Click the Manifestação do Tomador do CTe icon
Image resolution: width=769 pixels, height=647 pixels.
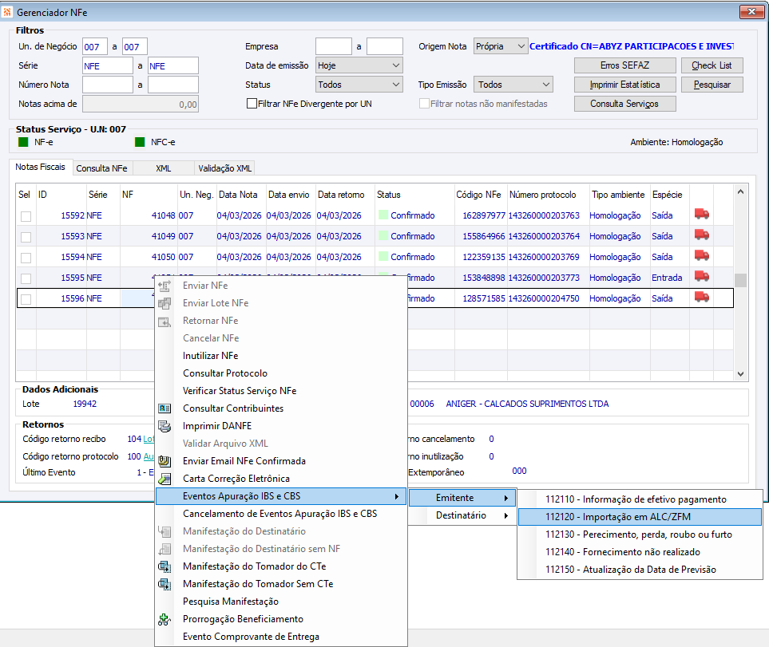pos(165,566)
